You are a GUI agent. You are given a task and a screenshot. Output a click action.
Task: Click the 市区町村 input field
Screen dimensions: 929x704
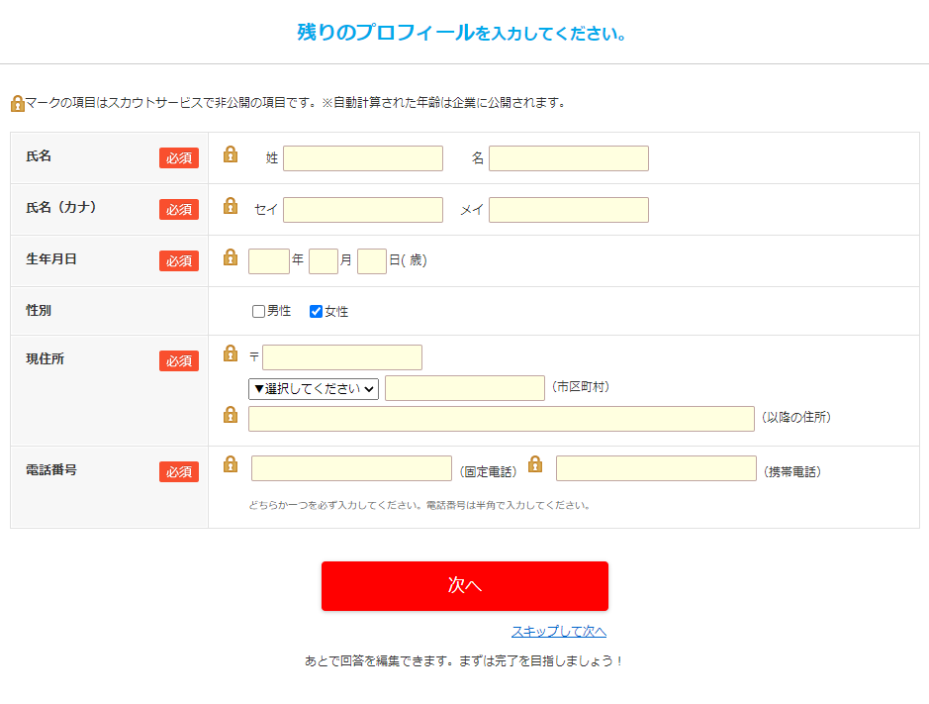(465, 388)
